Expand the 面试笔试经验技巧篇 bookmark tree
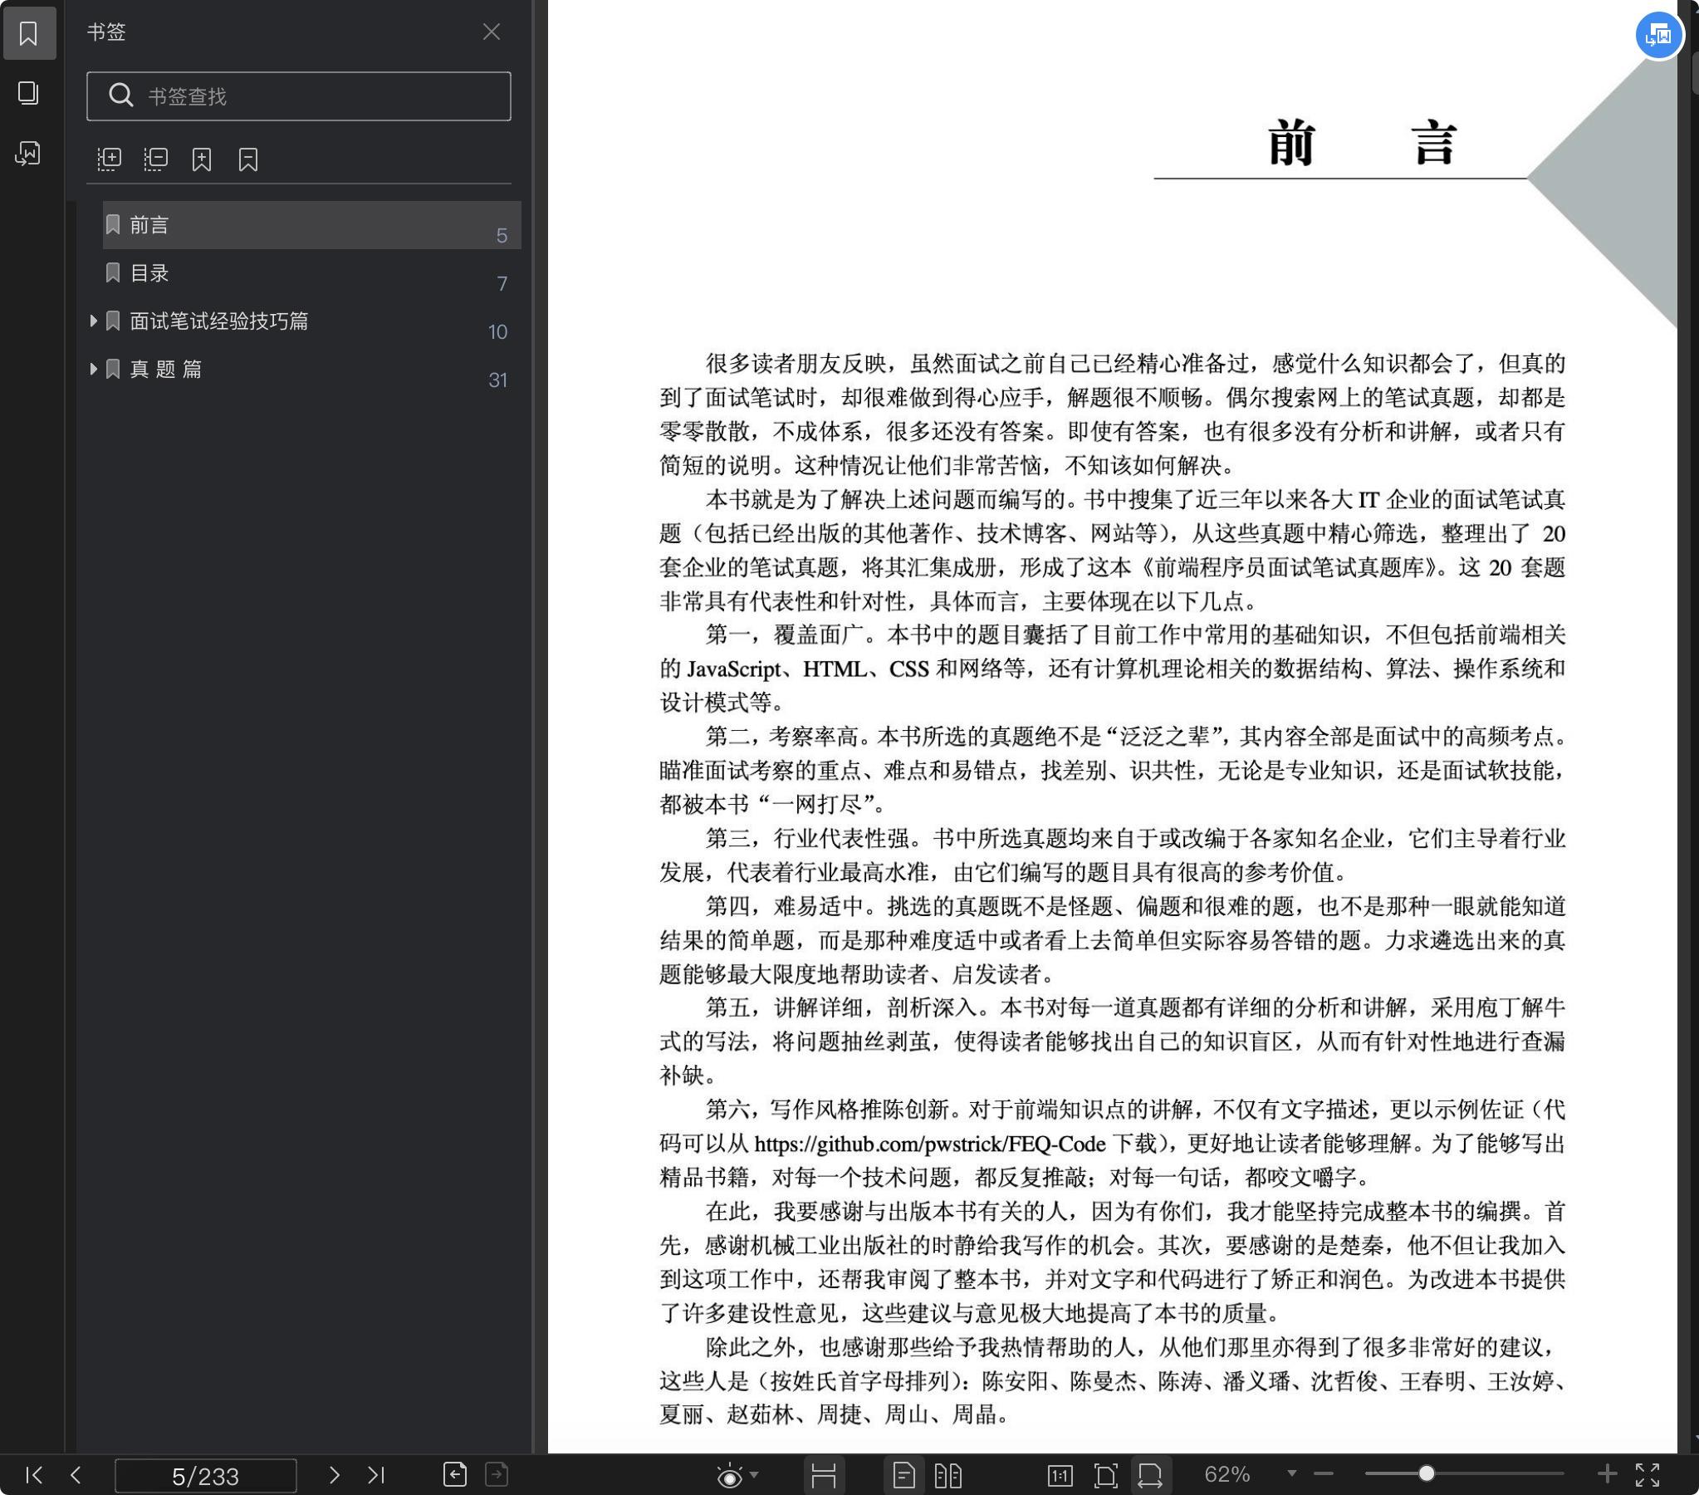This screenshot has height=1495, width=1699. 93,321
